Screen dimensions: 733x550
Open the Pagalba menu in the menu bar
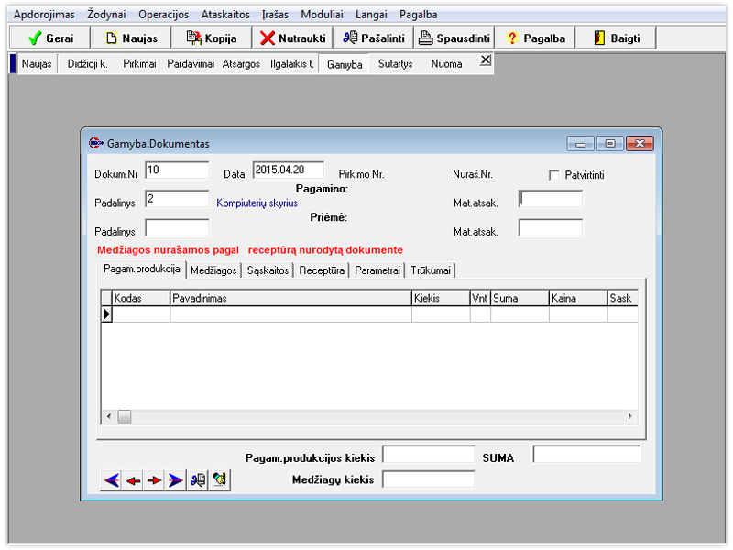tap(419, 15)
